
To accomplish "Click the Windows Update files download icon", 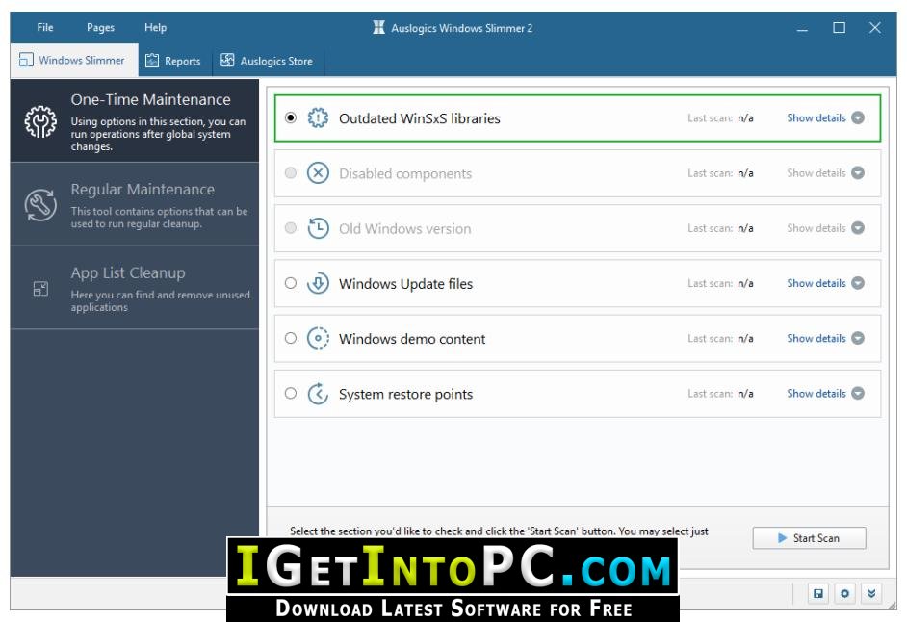I will coord(318,283).
